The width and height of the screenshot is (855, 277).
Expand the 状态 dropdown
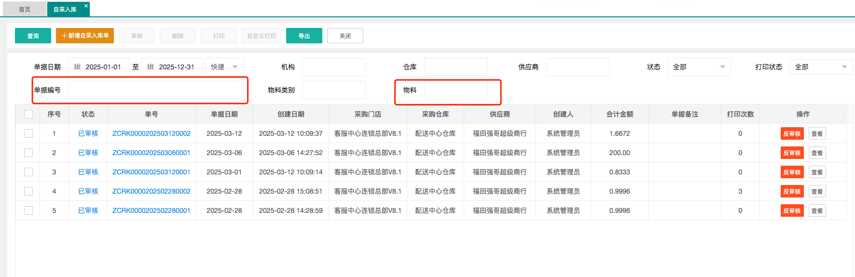[699, 67]
